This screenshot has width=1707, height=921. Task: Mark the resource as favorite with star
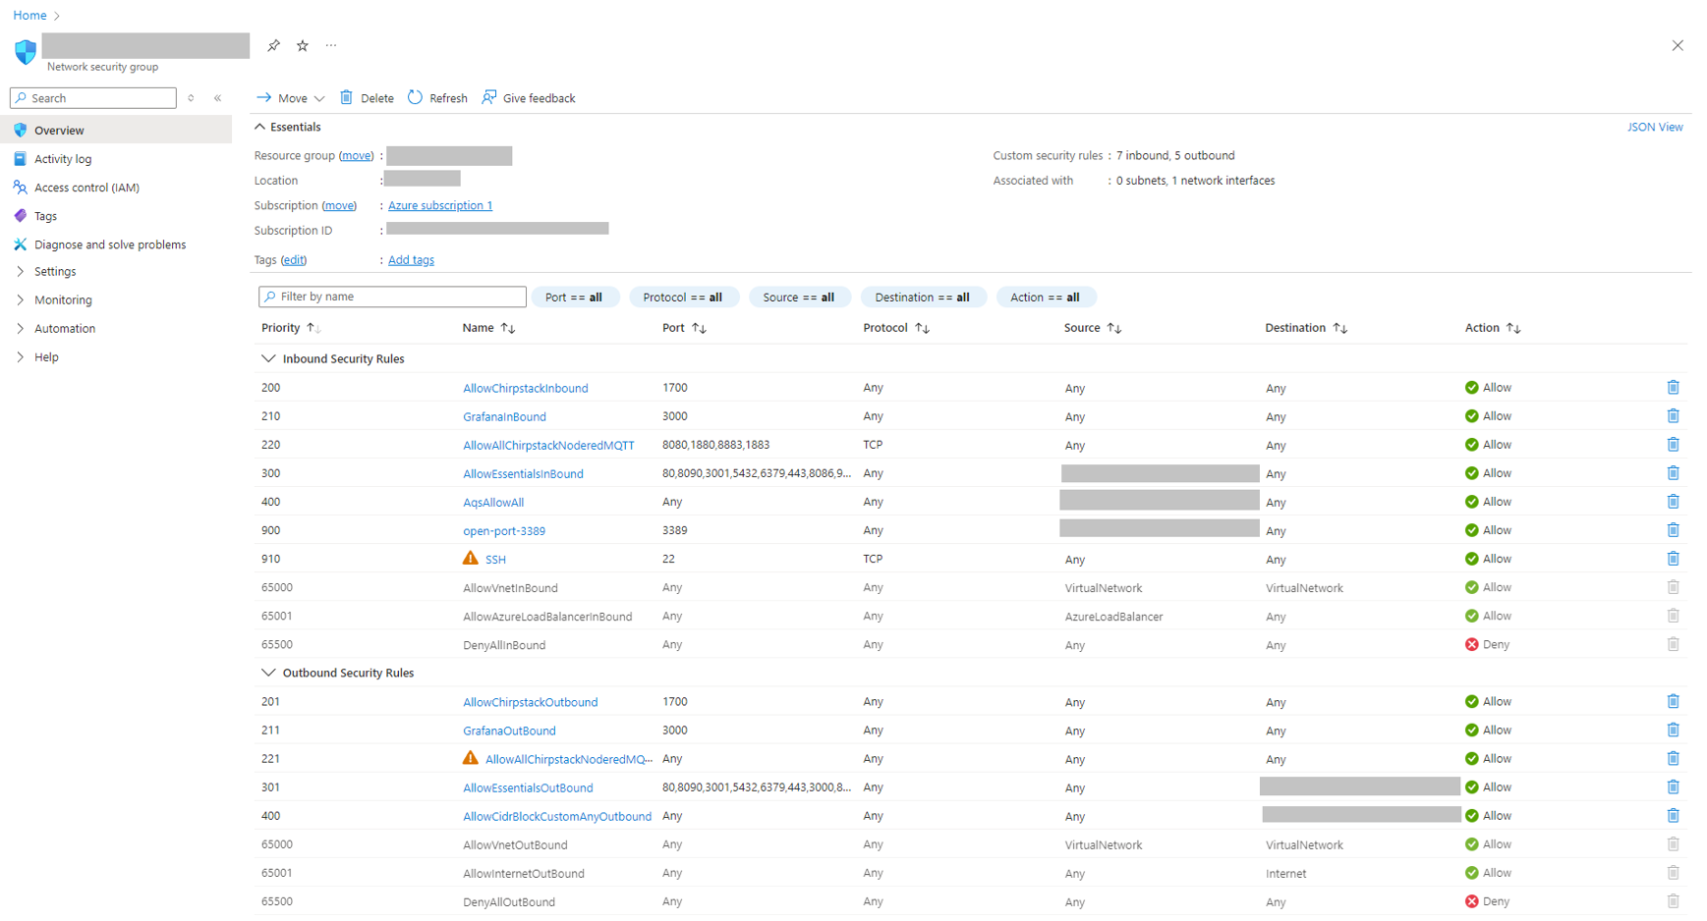(x=303, y=45)
